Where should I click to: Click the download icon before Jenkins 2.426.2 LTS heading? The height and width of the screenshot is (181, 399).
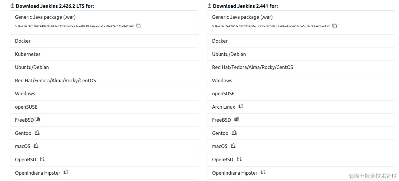click(12, 6)
